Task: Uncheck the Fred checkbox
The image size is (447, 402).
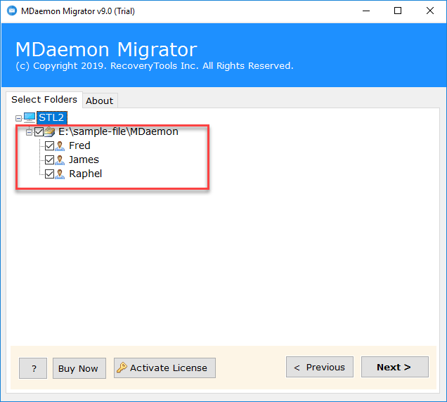Action: [50, 145]
